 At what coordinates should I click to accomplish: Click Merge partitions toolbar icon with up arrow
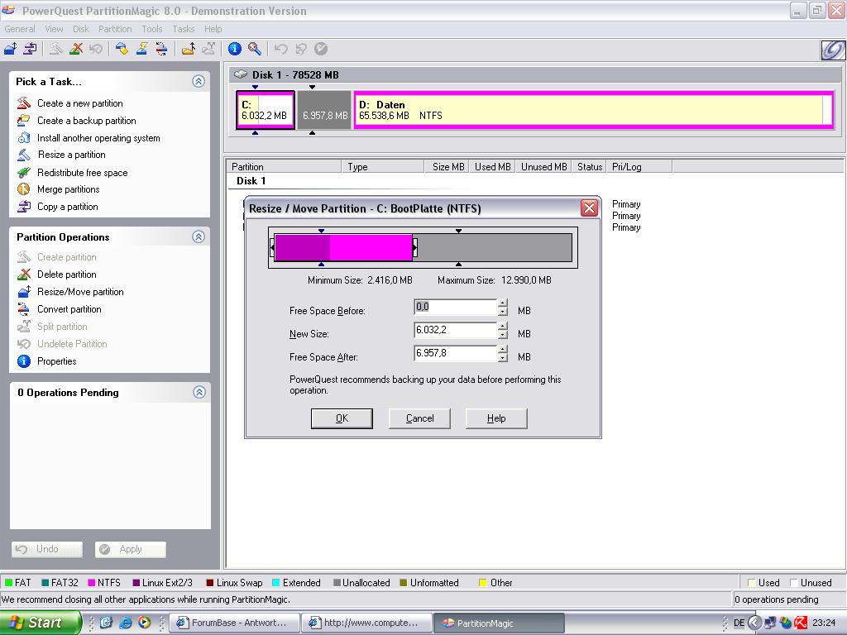(189, 49)
